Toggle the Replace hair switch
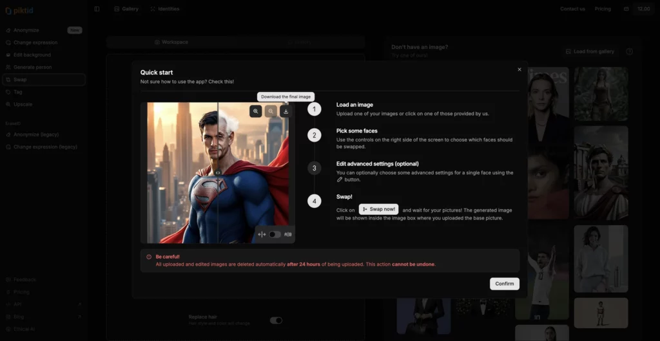The height and width of the screenshot is (341, 660). click(x=276, y=320)
